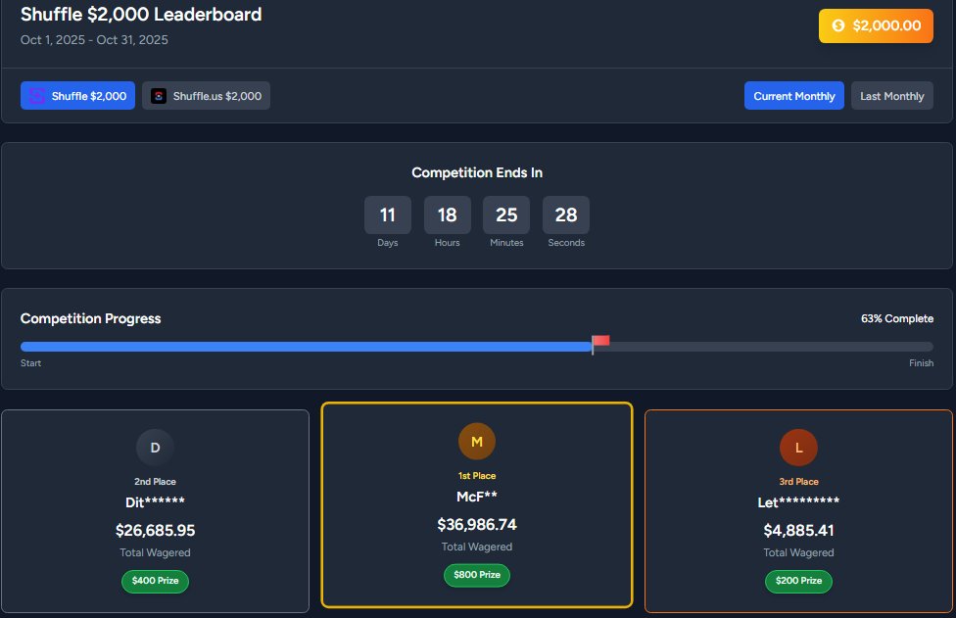956x618 pixels.
Task: Select Dit****** second place avatar
Action: tap(155, 447)
